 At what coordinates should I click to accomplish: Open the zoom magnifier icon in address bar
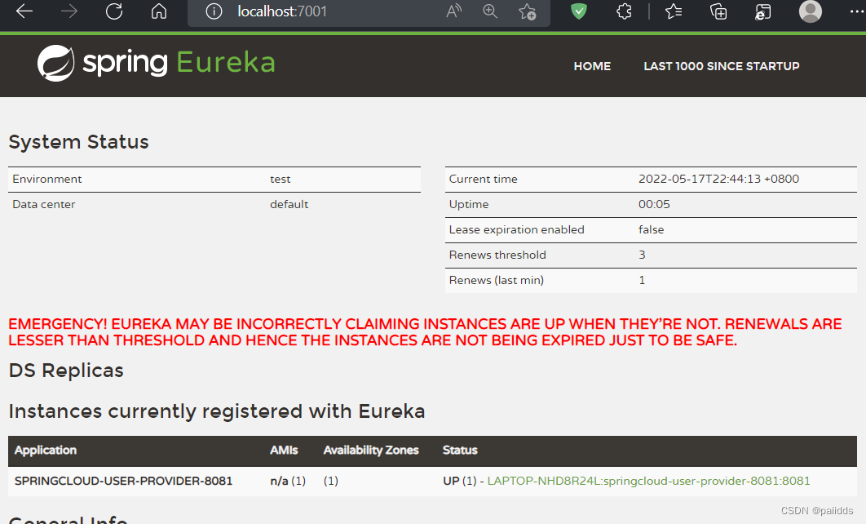click(x=490, y=11)
